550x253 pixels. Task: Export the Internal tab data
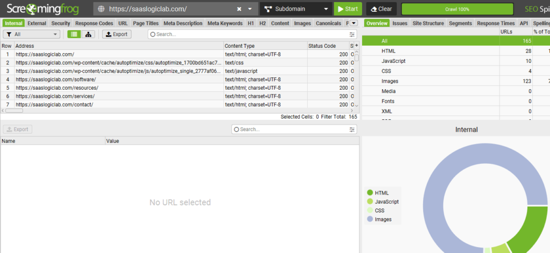point(117,34)
